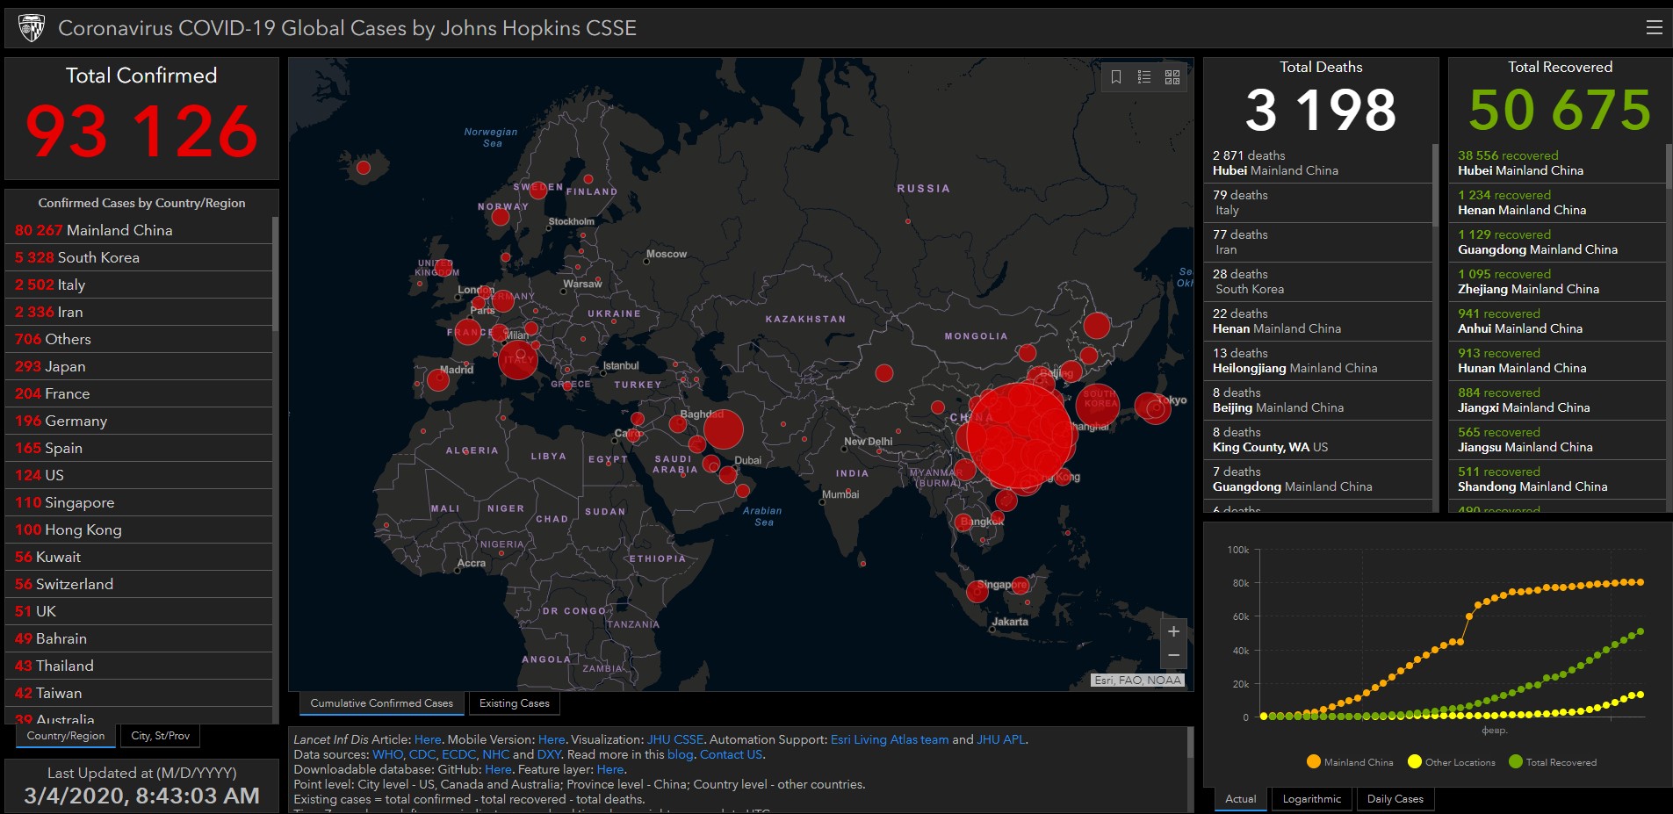Toggle the Mainland China chart legend series
Screen dimensions: 1673x814
(1350, 762)
